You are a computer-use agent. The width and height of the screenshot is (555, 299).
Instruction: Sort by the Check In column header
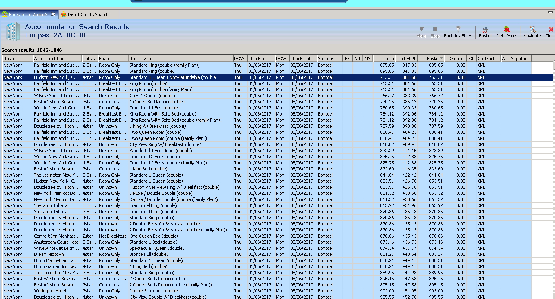tap(261, 59)
